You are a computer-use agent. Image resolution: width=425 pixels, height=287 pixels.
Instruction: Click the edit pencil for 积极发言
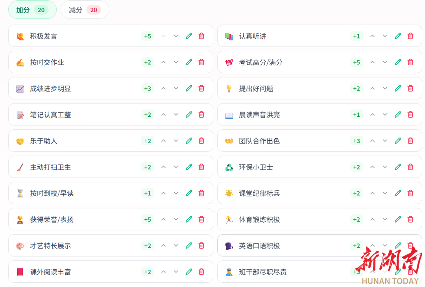click(x=189, y=36)
